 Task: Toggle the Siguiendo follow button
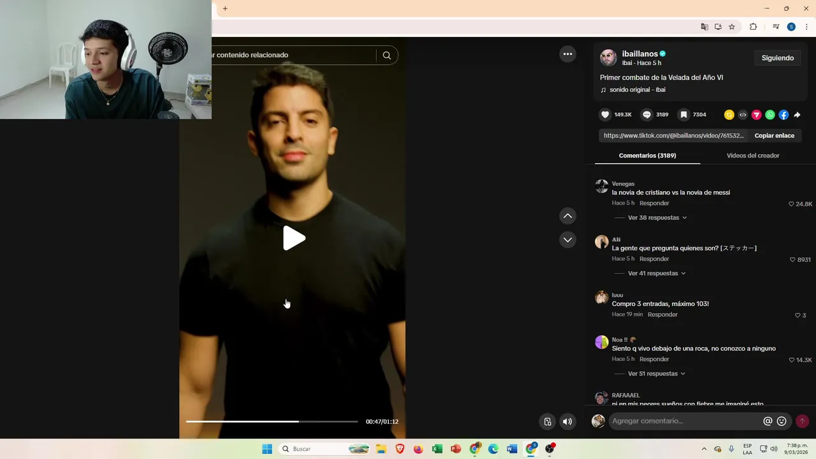pyautogui.click(x=778, y=58)
